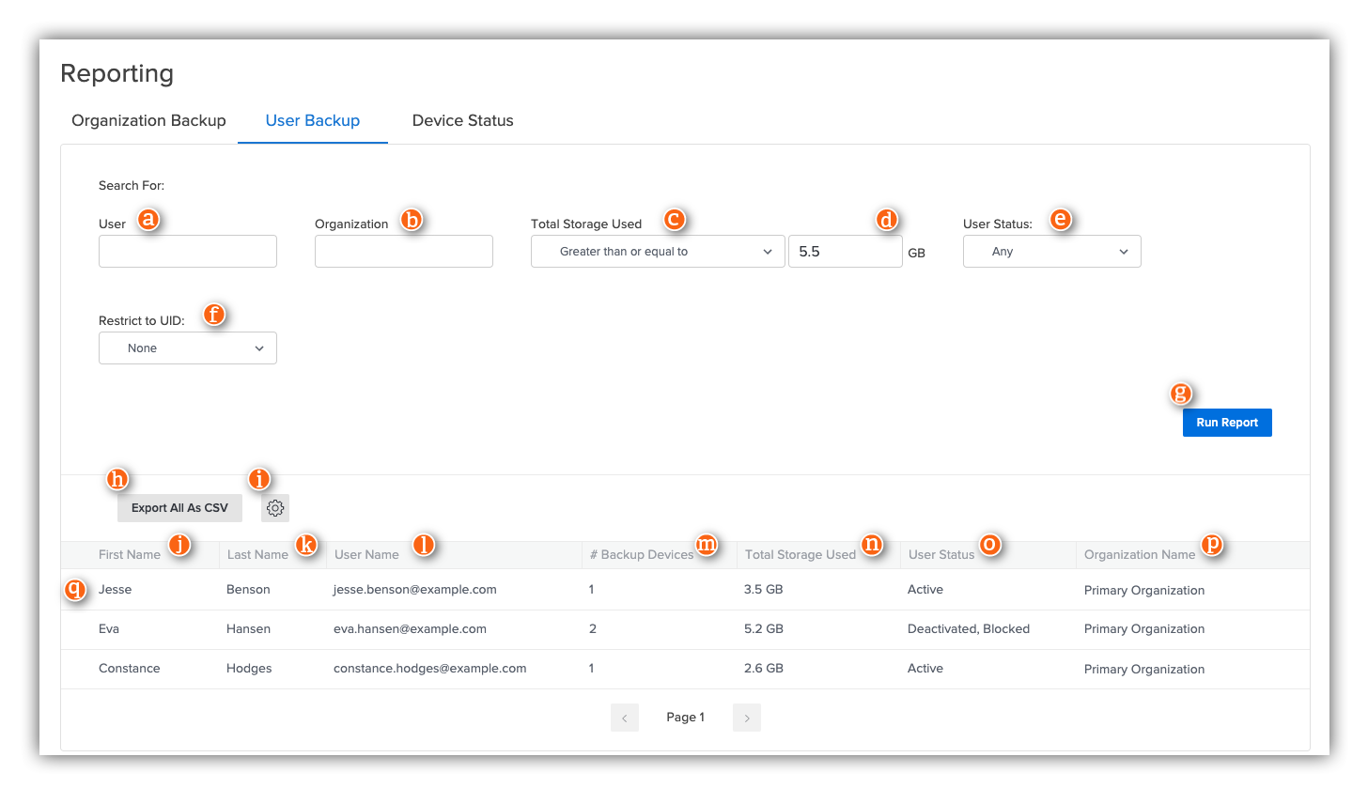Open the User Status dropdown
Image resolution: width=1368 pixels, height=788 pixels.
pyautogui.click(x=1051, y=251)
